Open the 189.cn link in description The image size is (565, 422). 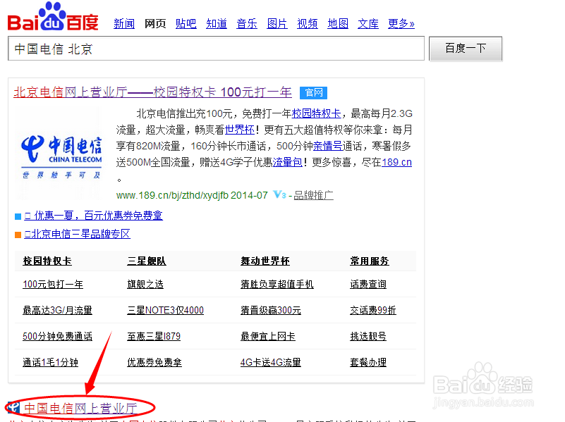396,162
